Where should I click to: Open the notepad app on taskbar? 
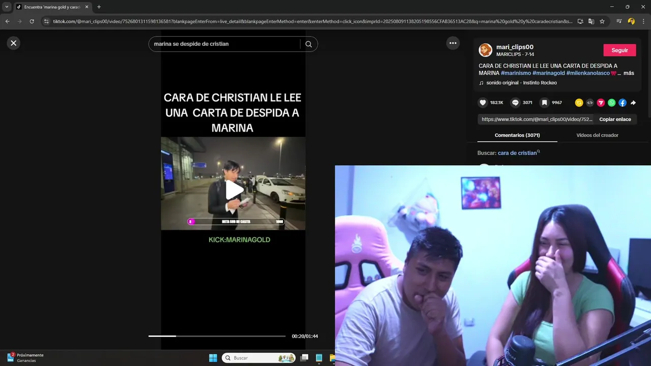[319, 358]
